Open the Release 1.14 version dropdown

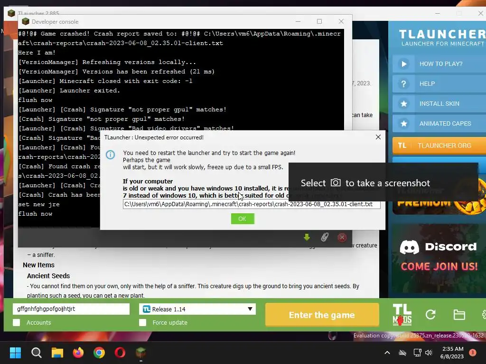click(197, 309)
